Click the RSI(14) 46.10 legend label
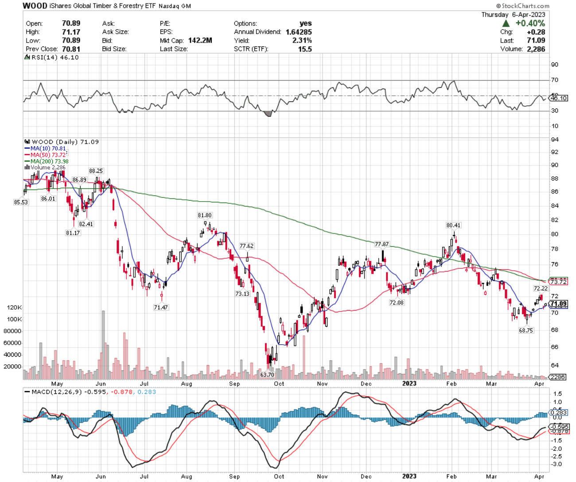 tap(55, 58)
